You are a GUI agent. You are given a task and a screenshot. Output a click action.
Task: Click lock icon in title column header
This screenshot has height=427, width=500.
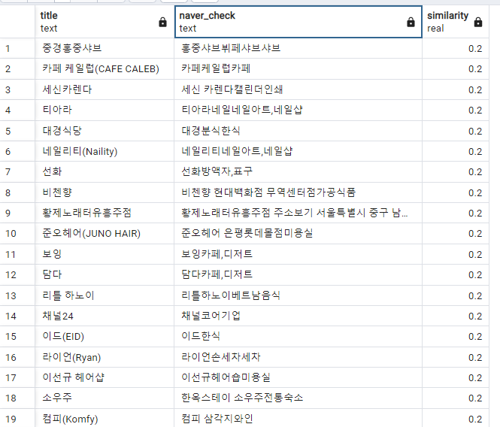point(162,23)
